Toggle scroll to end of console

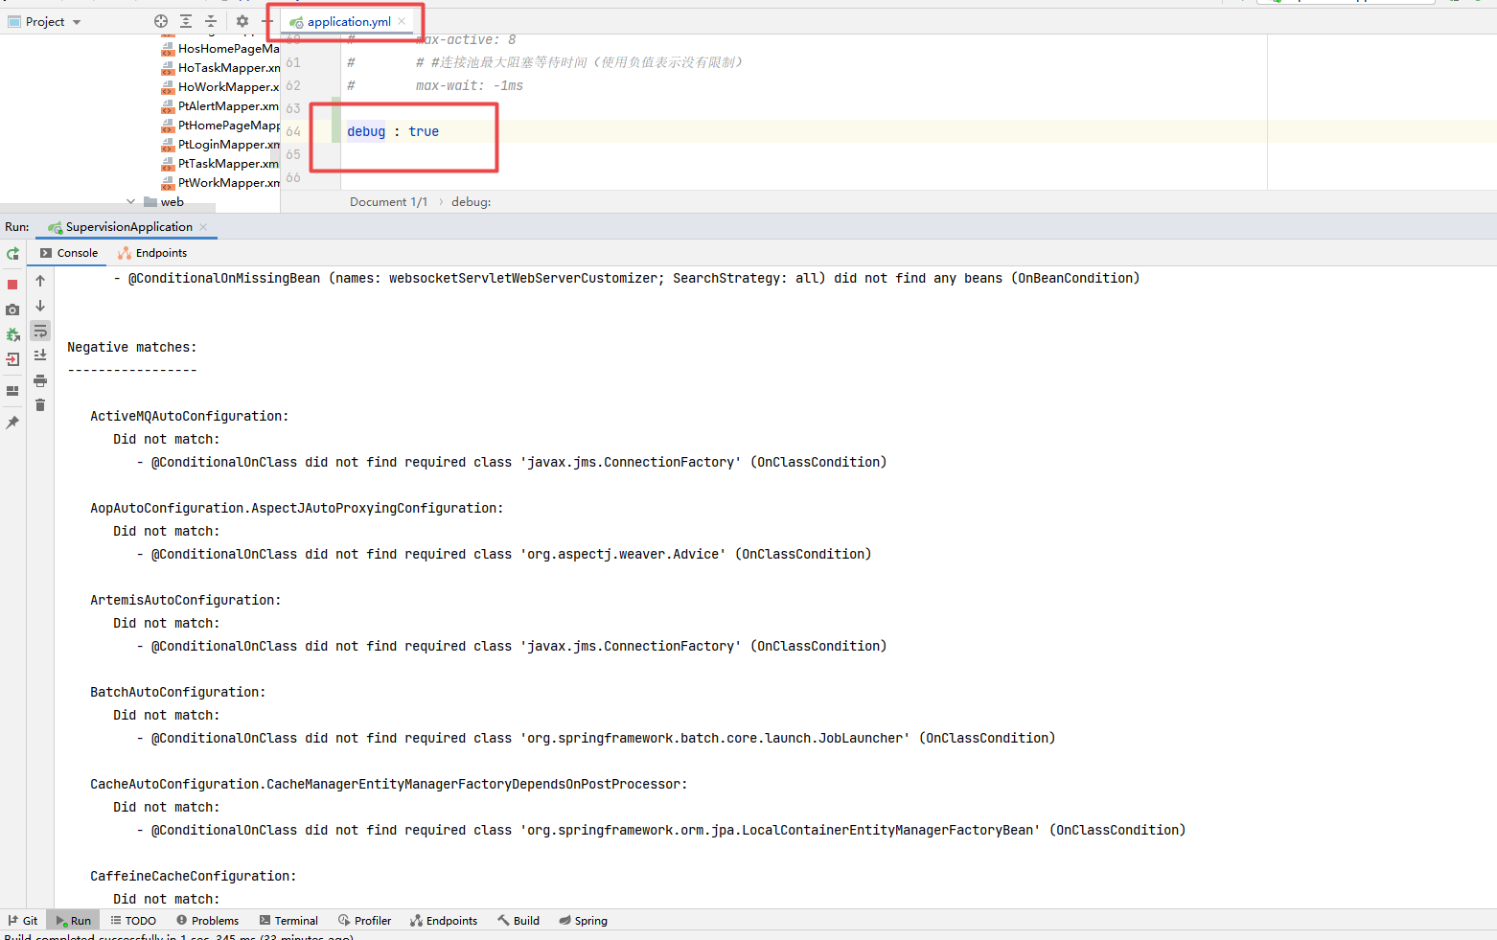pos(40,355)
